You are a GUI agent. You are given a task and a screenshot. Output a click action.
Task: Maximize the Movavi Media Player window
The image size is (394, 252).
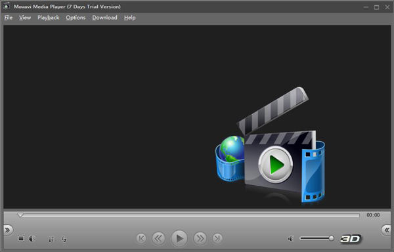[x=376, y=7]
